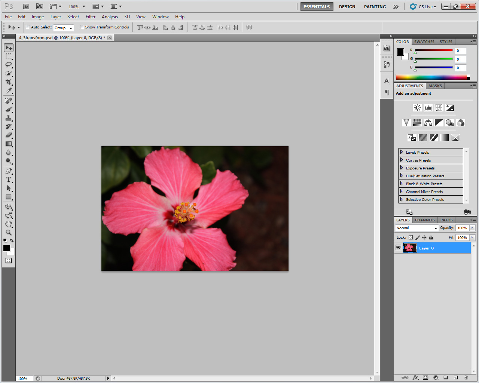Select the Eyedropper tool

[9, 91]
